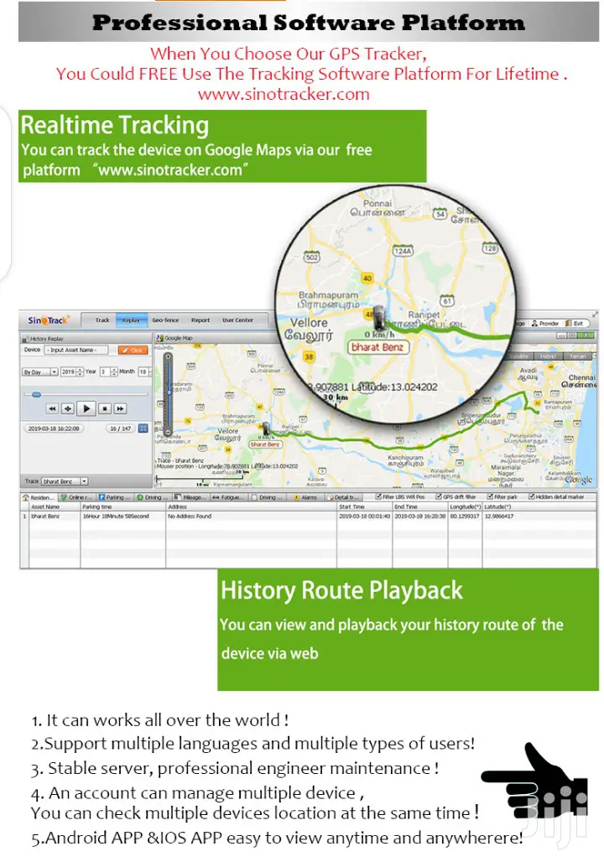Click the www.sinotracker.com red link text
This screenshot has width=604, height=867.
[x=284, y=94]
